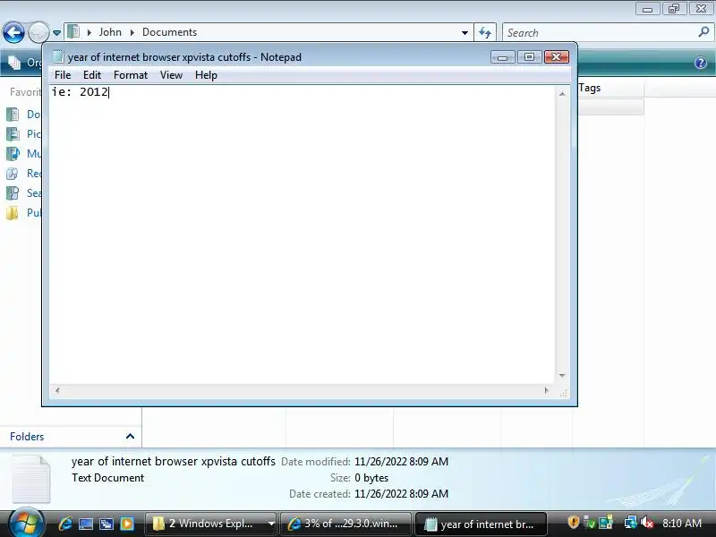Click Notepad horizontal scrollbar right arrow
The image size is (716, 537).
[547, 390]
